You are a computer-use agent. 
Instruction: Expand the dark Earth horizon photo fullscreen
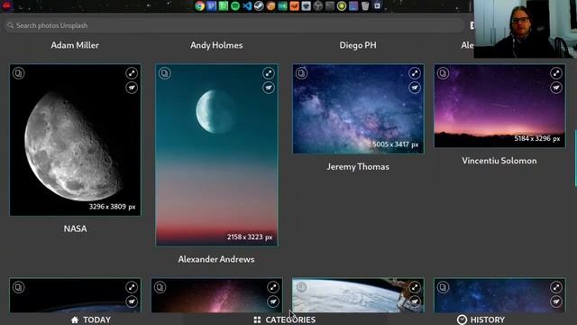[x=132, y=287]
